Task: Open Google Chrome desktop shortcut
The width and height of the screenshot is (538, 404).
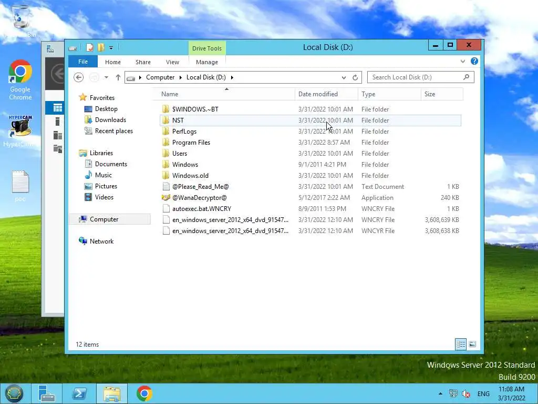Action: [20, 80]
